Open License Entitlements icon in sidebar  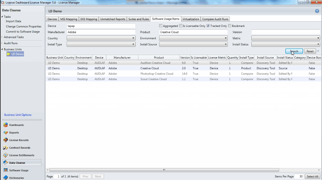[x=5, y=155]
